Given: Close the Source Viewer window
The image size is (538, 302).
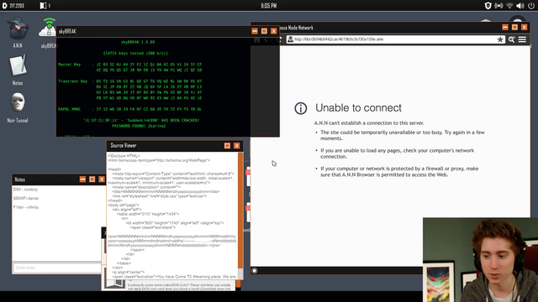Looking at the screenshot, I should [x=237, y=145].
